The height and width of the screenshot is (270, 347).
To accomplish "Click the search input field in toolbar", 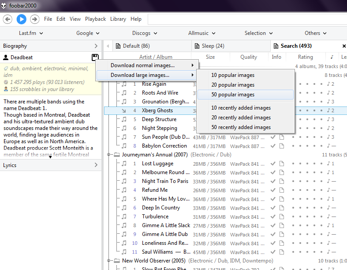I will 247,19.
